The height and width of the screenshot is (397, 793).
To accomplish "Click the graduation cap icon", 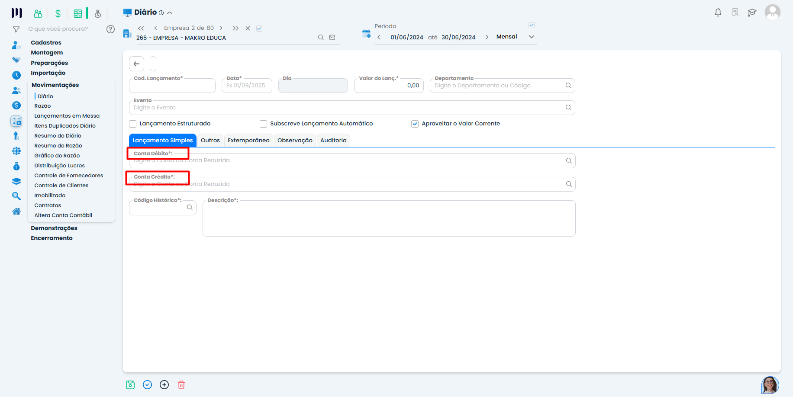I will (752, 13).
